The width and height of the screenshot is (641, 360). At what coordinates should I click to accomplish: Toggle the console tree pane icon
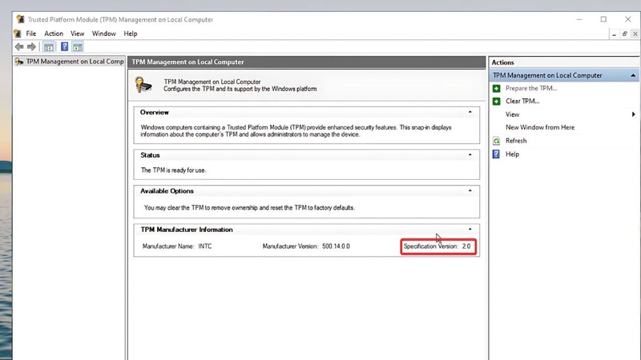pos(49,47)
